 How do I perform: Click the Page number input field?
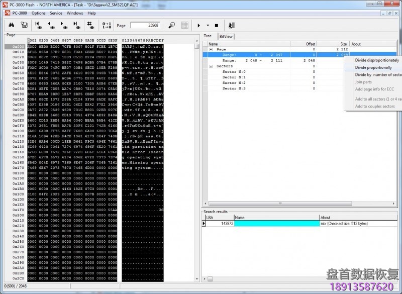(145, 25)
